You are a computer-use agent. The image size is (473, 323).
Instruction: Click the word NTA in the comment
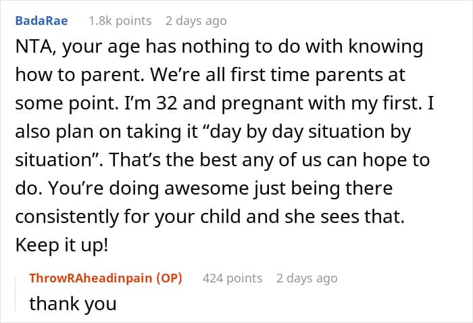(x=33, y=47)
